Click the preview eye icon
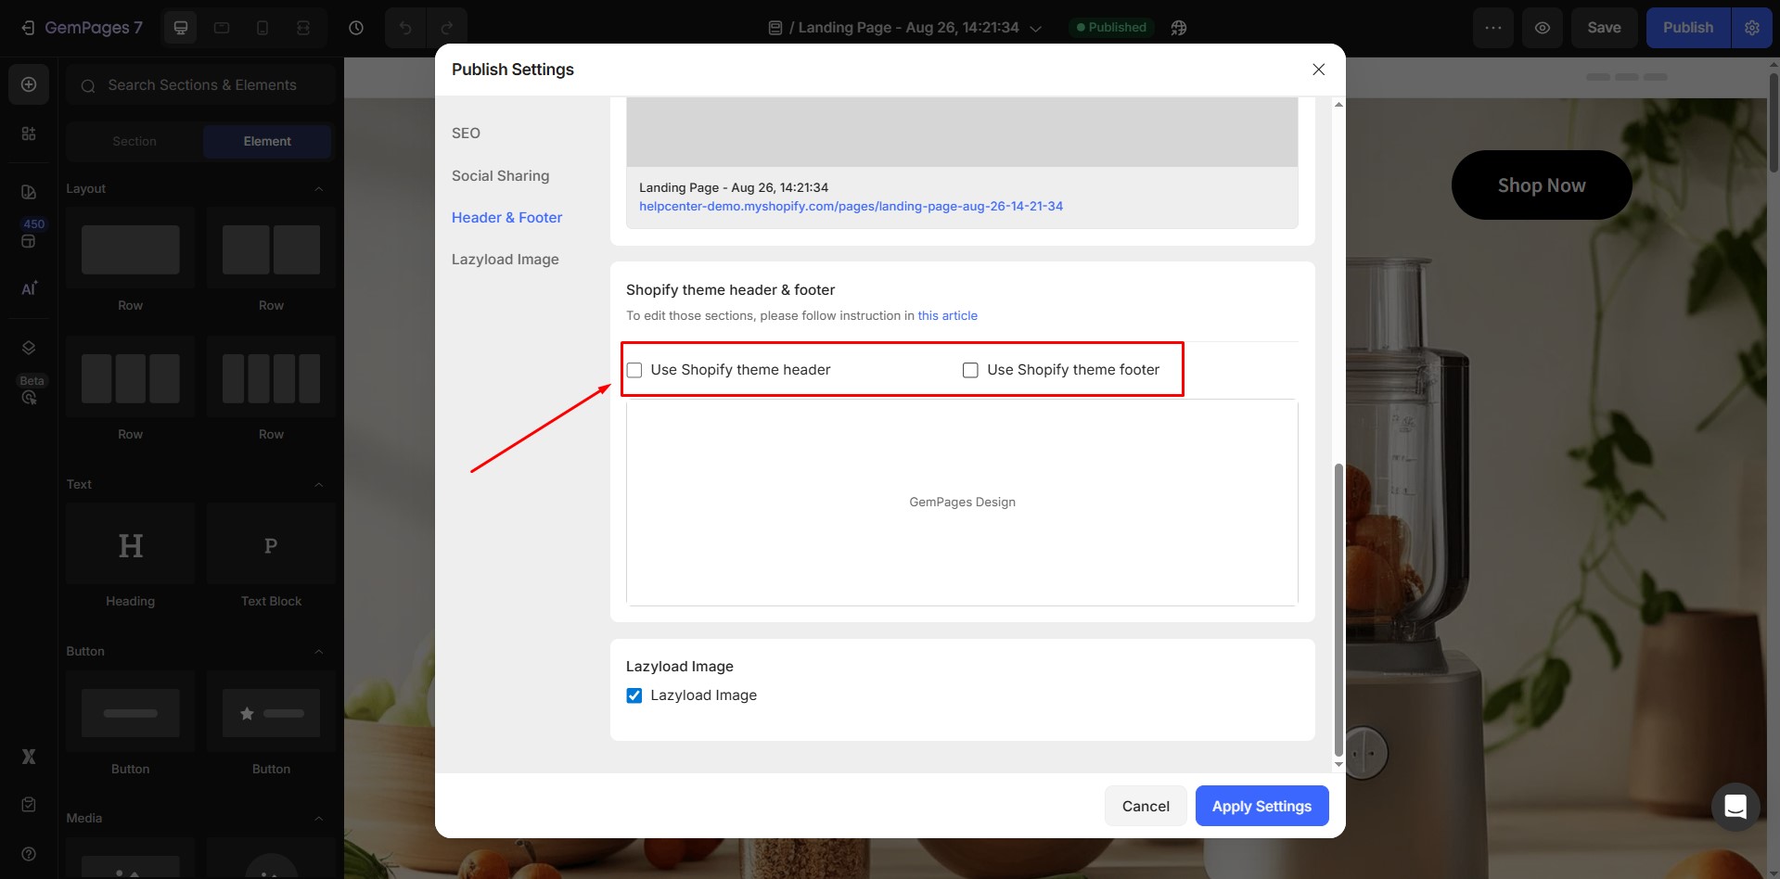This screenshot has height=879, width=1780. [1542, 28]
